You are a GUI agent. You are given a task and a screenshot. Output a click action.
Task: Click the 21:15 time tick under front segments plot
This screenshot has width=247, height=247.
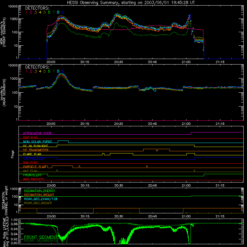[220, 62]
